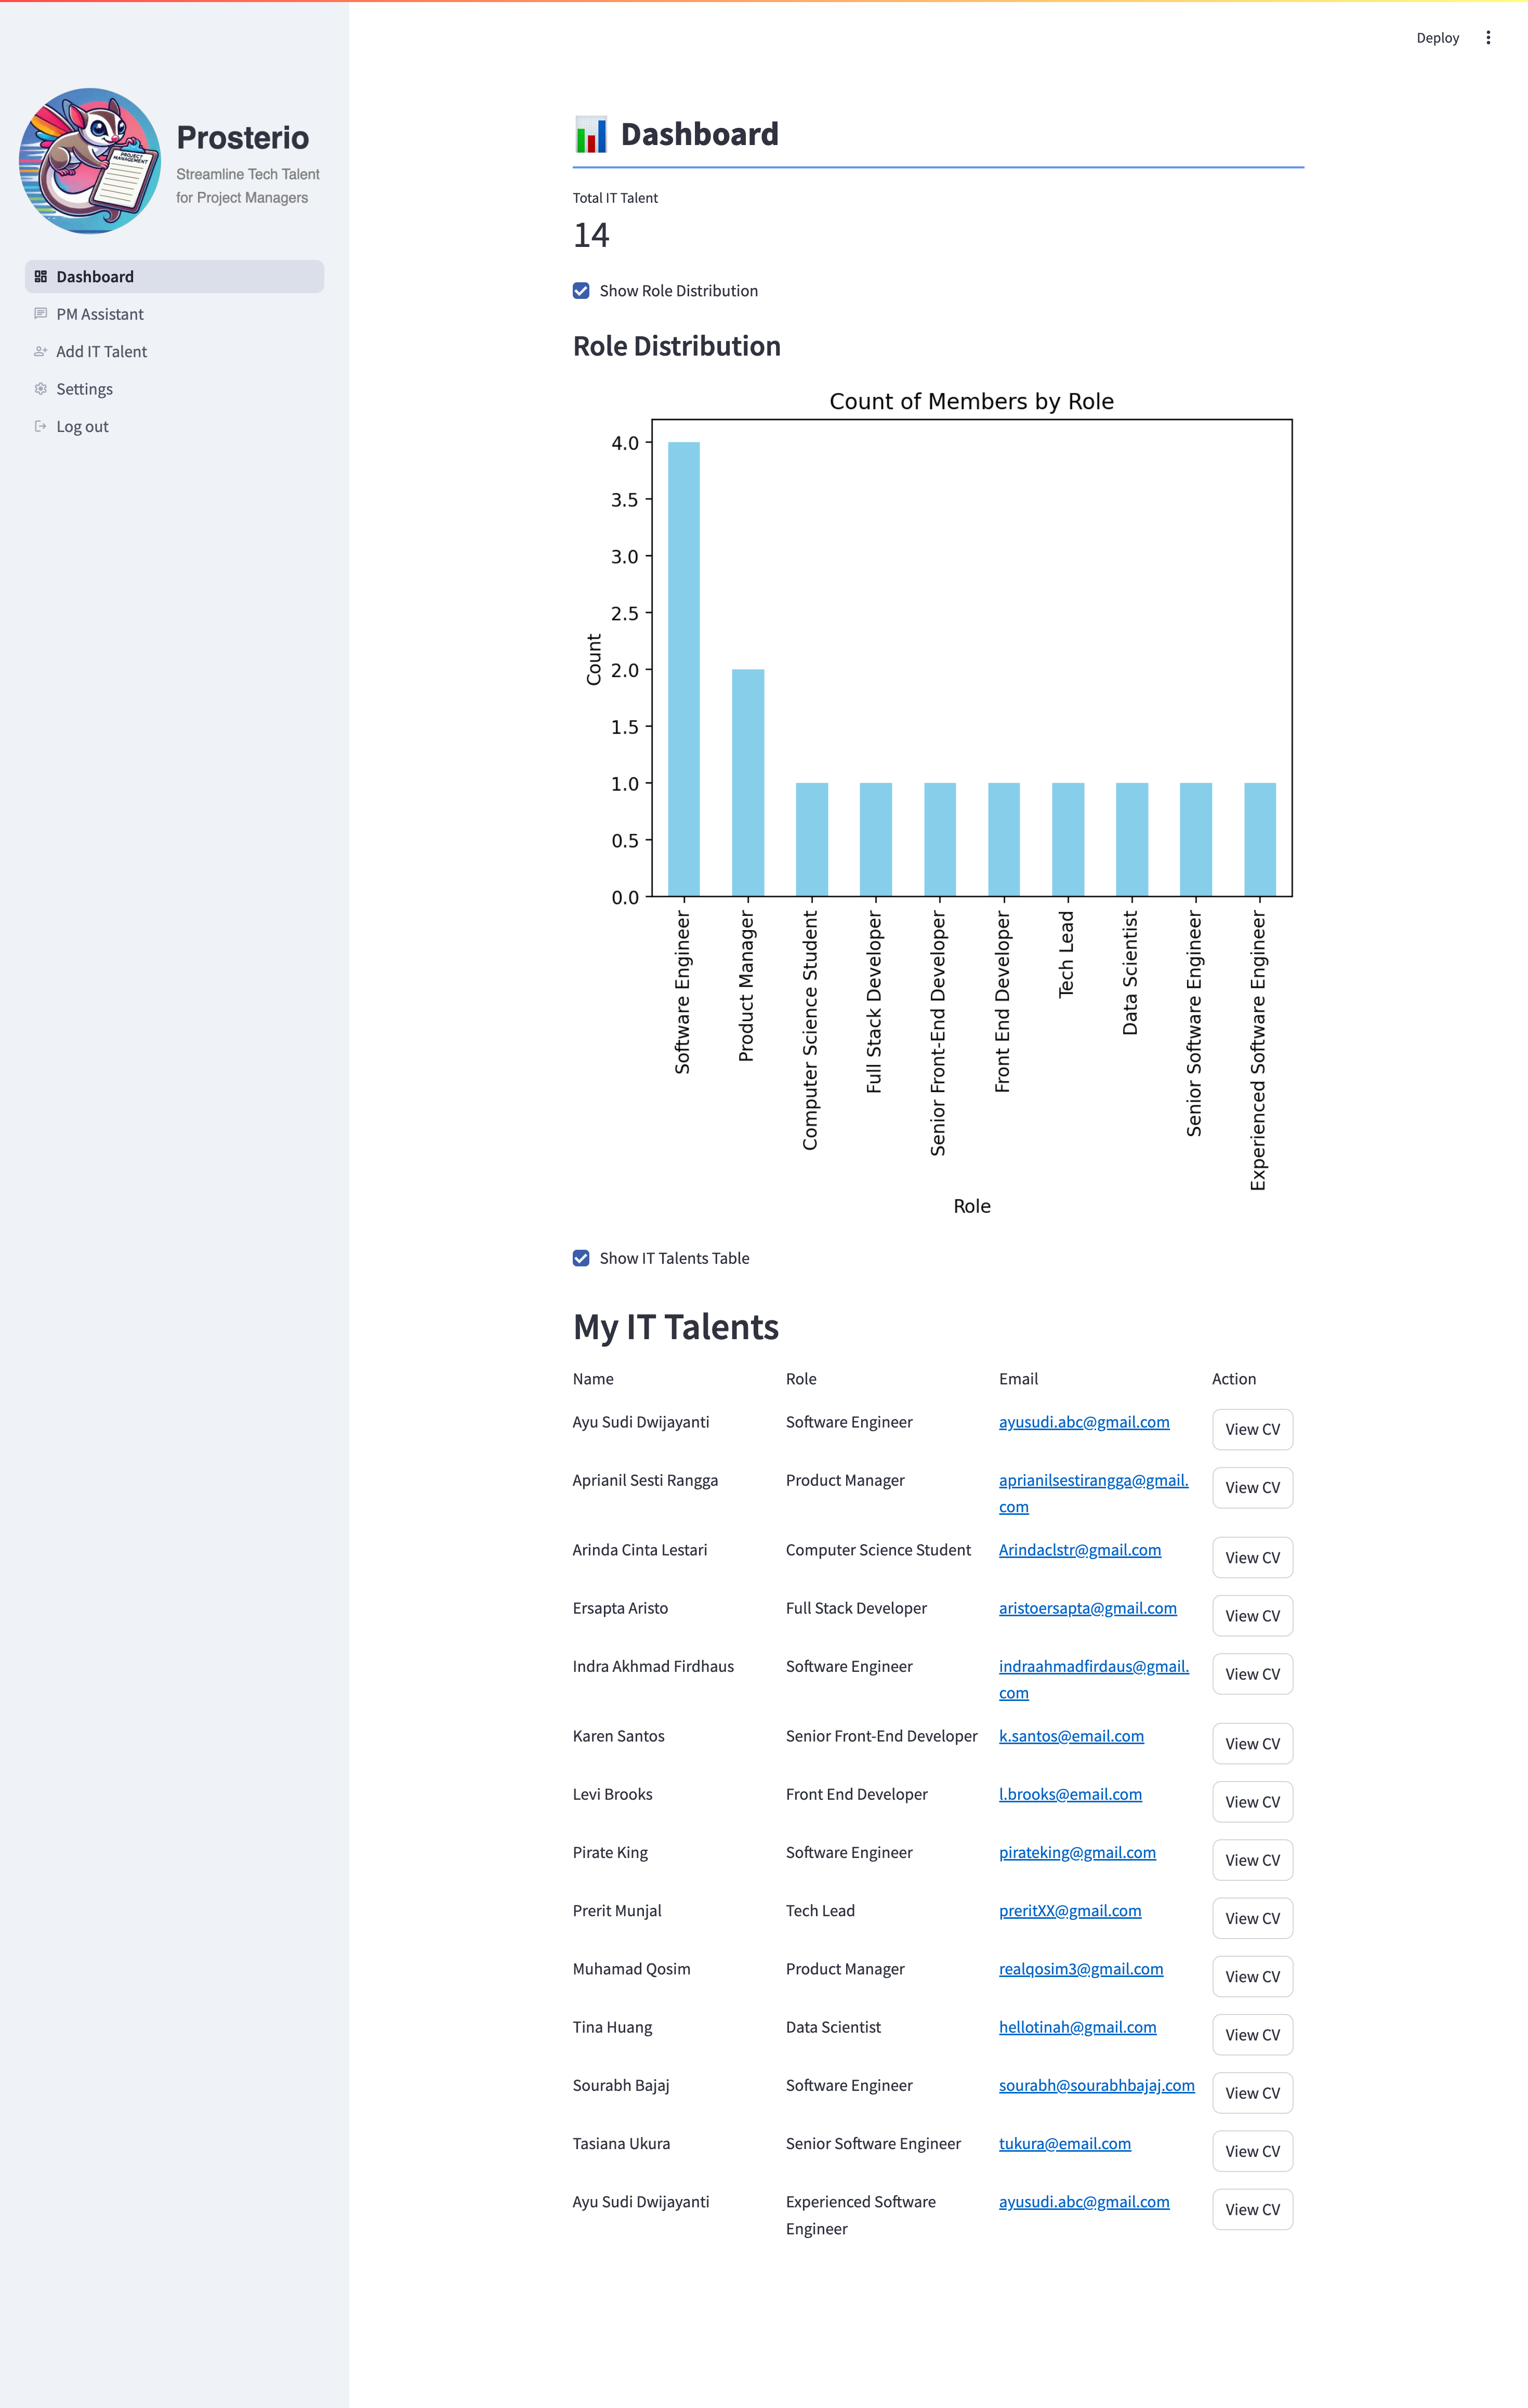Open the PM Assistant page
This screenshot has height=2408, width=1528.
tap(100, 314)
